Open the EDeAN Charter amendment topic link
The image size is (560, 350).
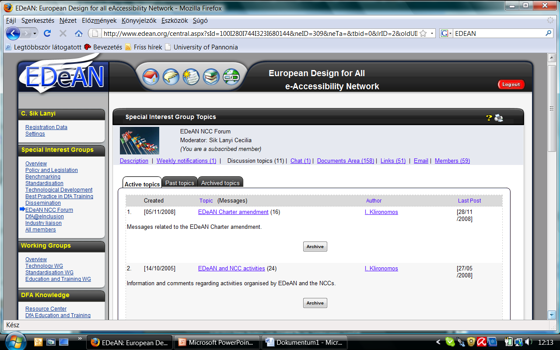pyautogui.click(x=233, y=212)
